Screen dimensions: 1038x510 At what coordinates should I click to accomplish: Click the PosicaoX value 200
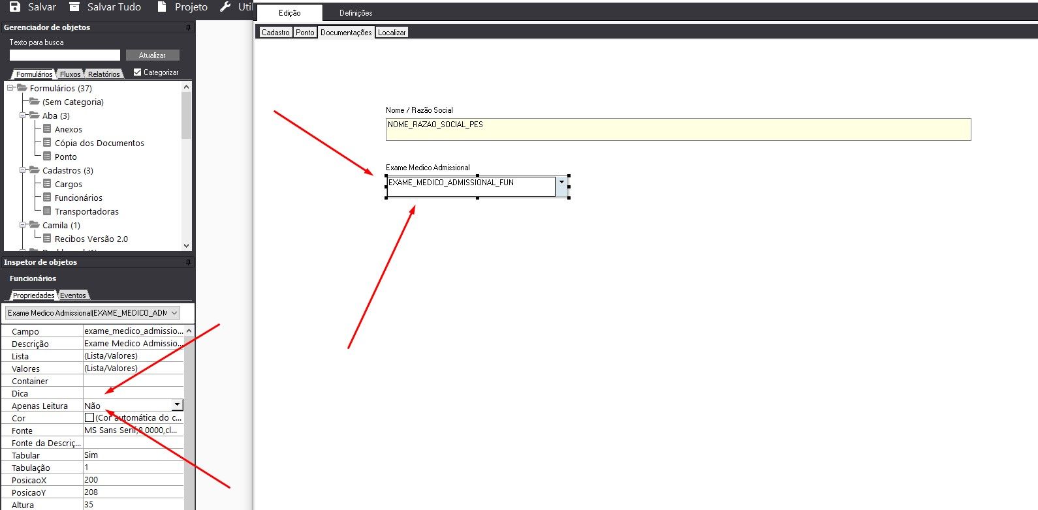(x=133, y=479)
